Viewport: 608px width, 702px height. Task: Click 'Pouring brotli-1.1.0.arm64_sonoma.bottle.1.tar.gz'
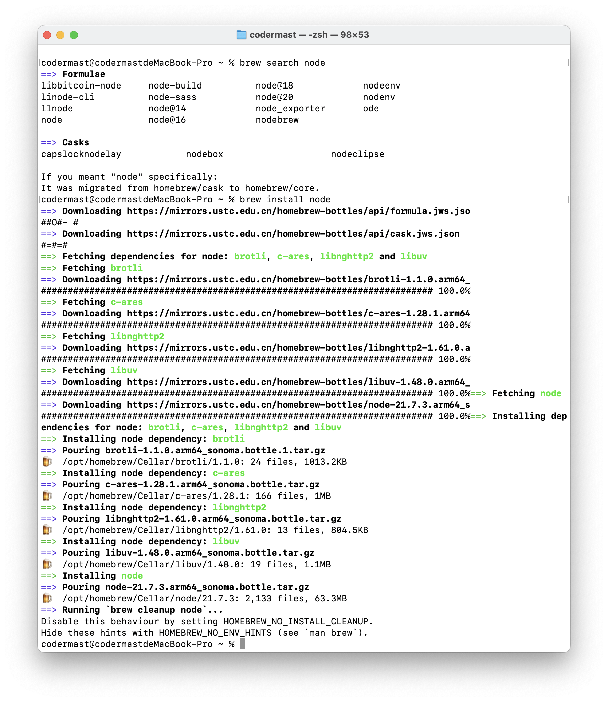pyautogui.click(x=194, y=451)
